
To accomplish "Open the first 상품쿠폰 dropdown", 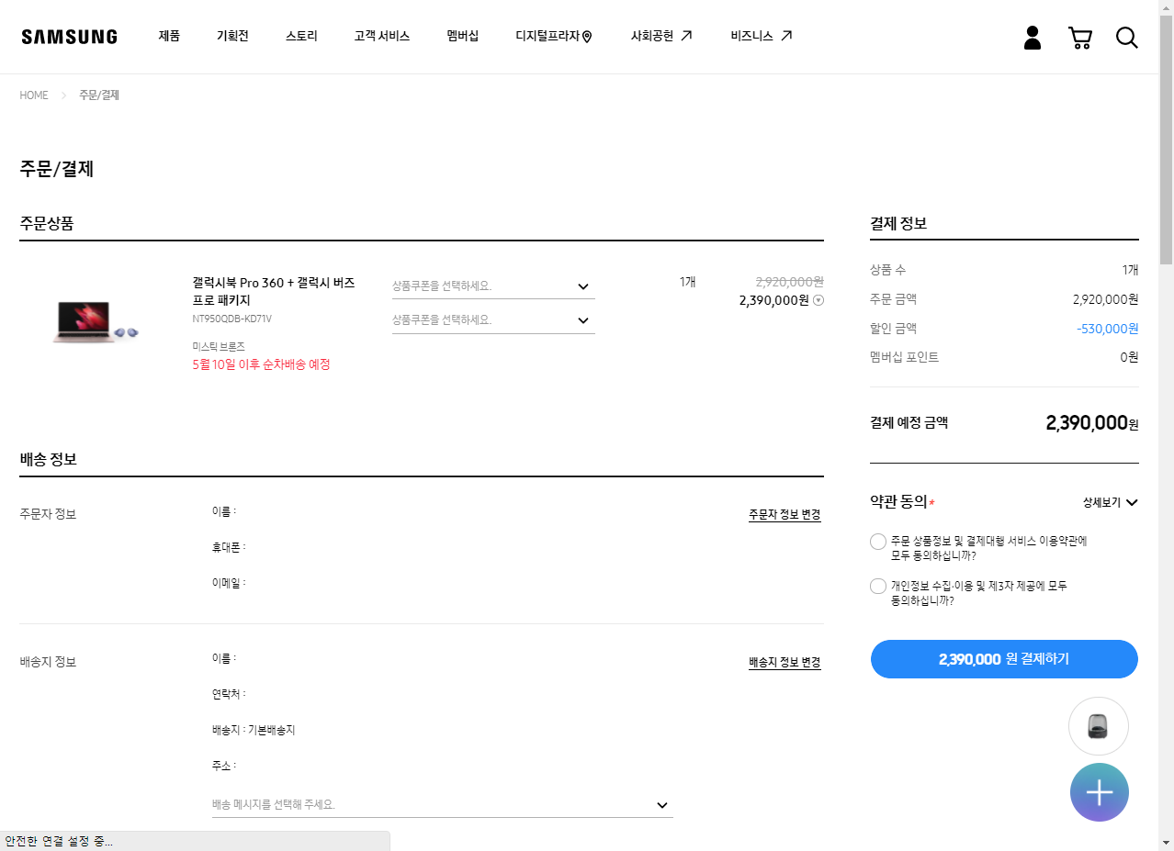I will click(493, 286).
